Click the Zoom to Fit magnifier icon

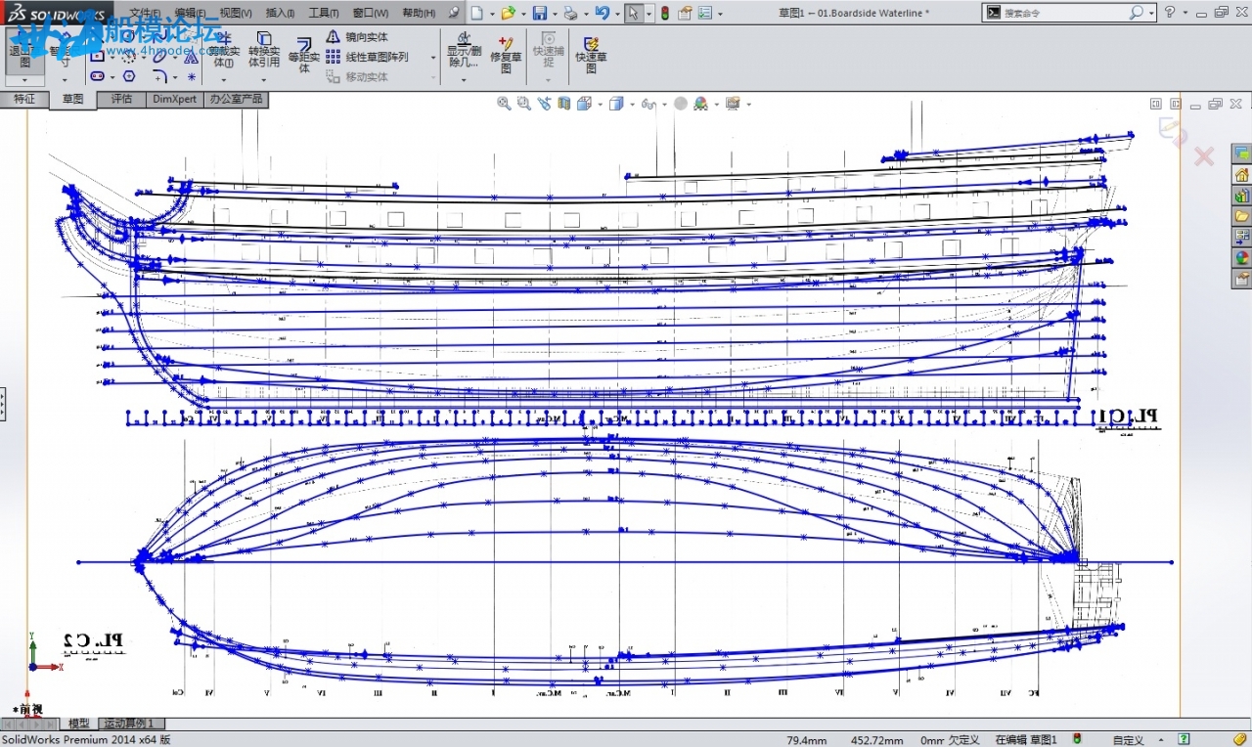(504, 104)
